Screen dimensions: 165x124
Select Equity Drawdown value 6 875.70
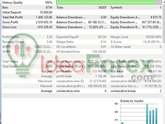pos(156,17)
